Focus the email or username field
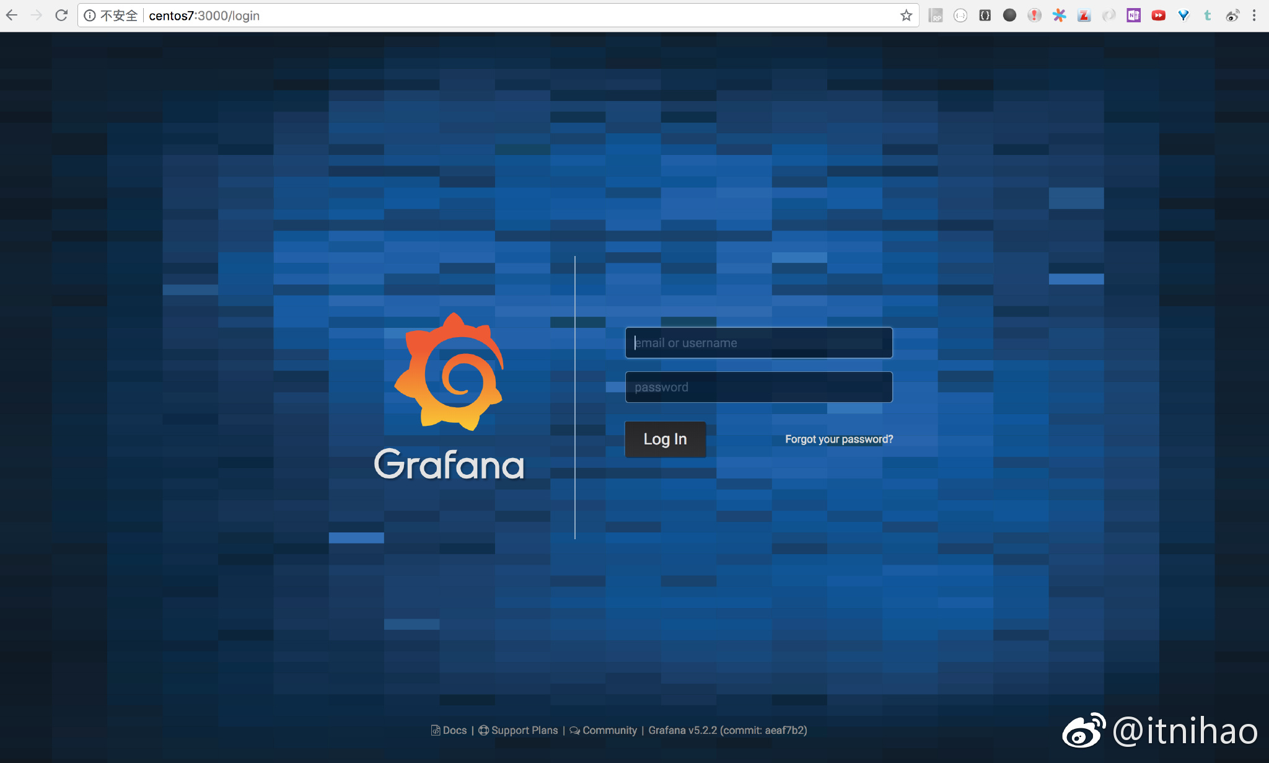1269x763 pixels. tap(759, 343)
